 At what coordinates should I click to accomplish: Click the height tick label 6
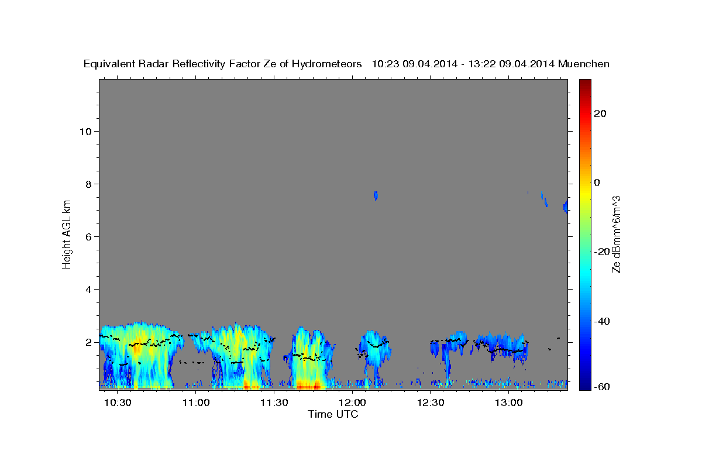pyautogui.click(x=88, y=236)
